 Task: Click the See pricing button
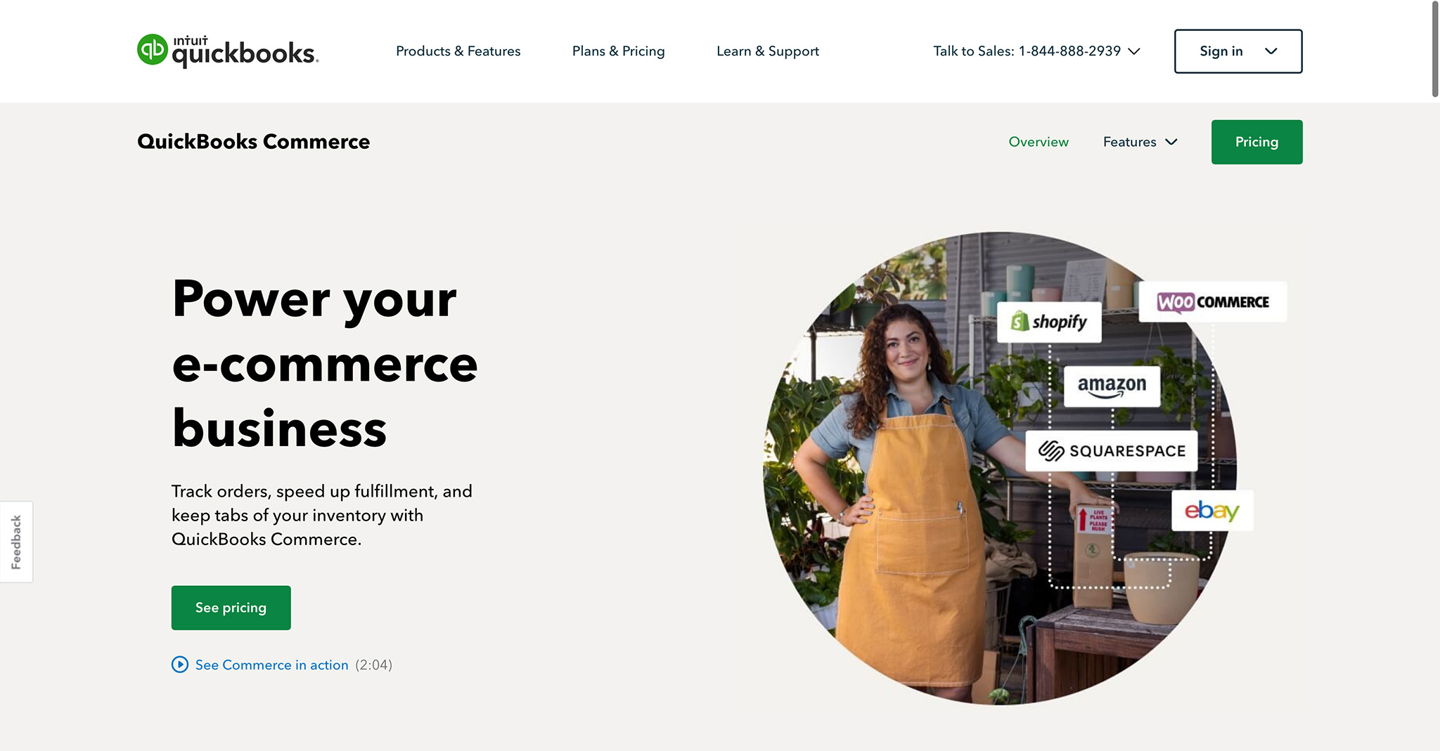tap(231, 608)
